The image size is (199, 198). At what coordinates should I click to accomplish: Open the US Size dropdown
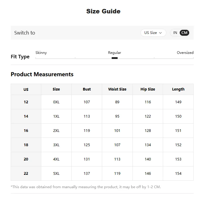[153, 33]
